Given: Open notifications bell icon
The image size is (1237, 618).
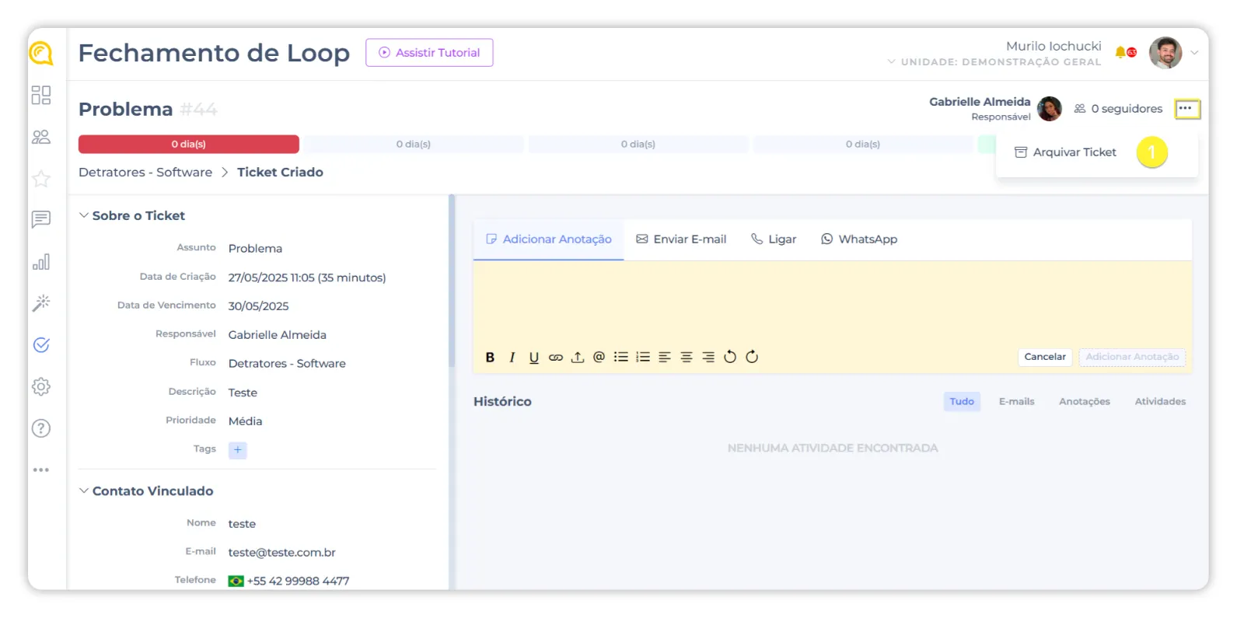Looking at the screenshot, I should tap(1120, 52).
